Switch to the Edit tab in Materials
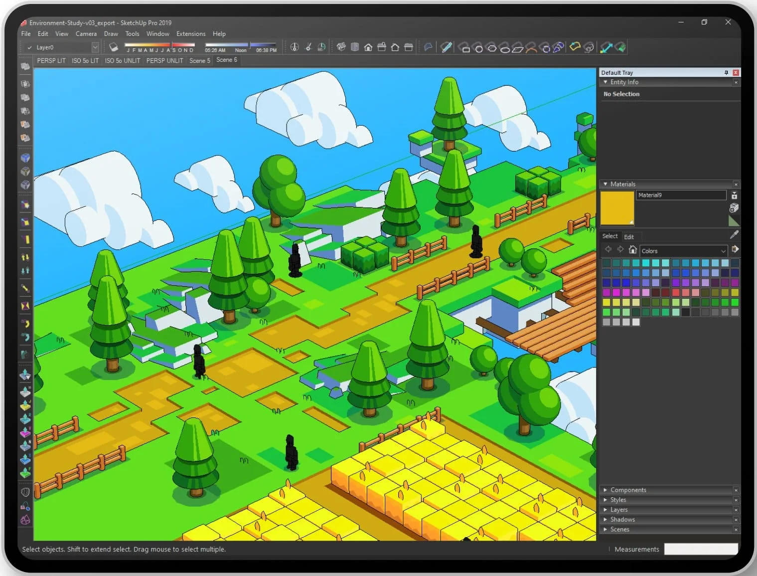This screenshot has width=757, height=576. click(629, 237)
